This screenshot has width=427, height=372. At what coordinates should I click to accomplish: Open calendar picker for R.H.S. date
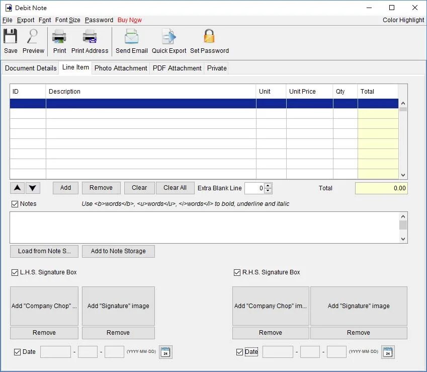tap(388, 352)
